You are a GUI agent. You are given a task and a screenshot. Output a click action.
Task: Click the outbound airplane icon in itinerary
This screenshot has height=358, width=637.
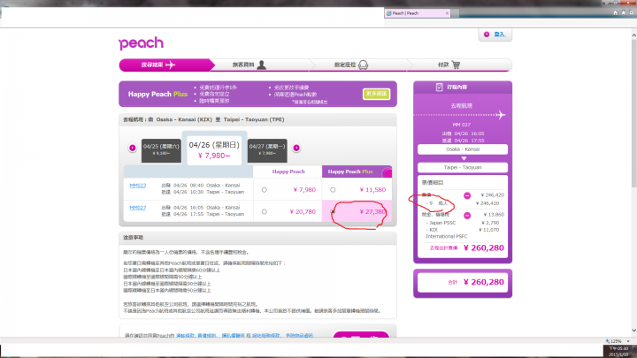tap(501, 115)
